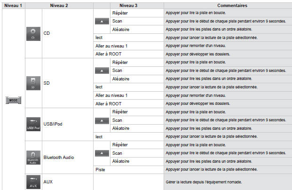
Task: Click the MODE button icon
Action: (13, 100)
